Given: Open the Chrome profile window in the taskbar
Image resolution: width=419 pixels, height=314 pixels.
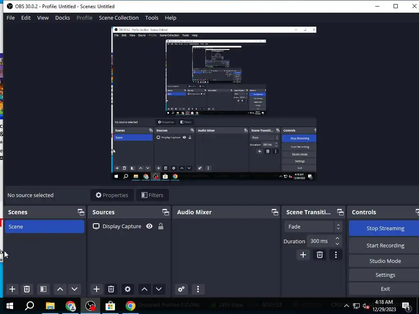Looking at the screenshot, I should [70, 306].
